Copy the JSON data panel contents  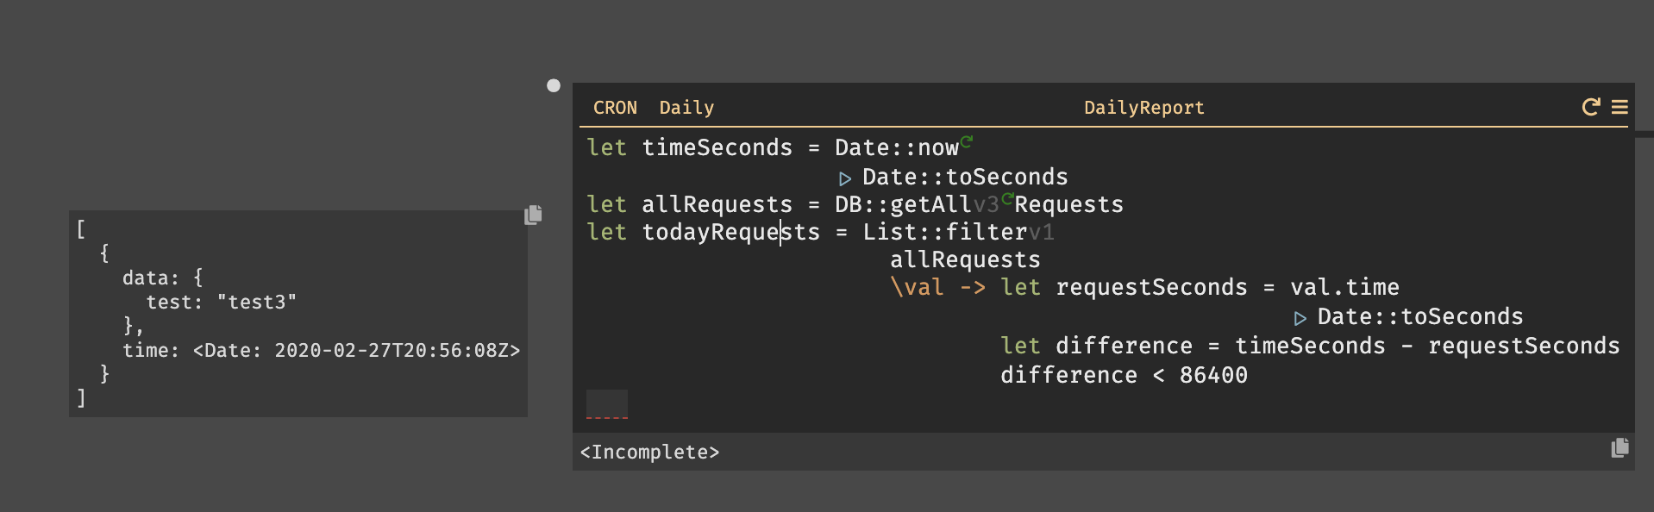[x=533, y=215]
